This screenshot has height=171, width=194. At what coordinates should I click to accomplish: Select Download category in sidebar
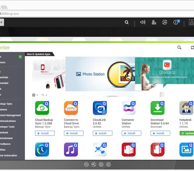[4, 132]
